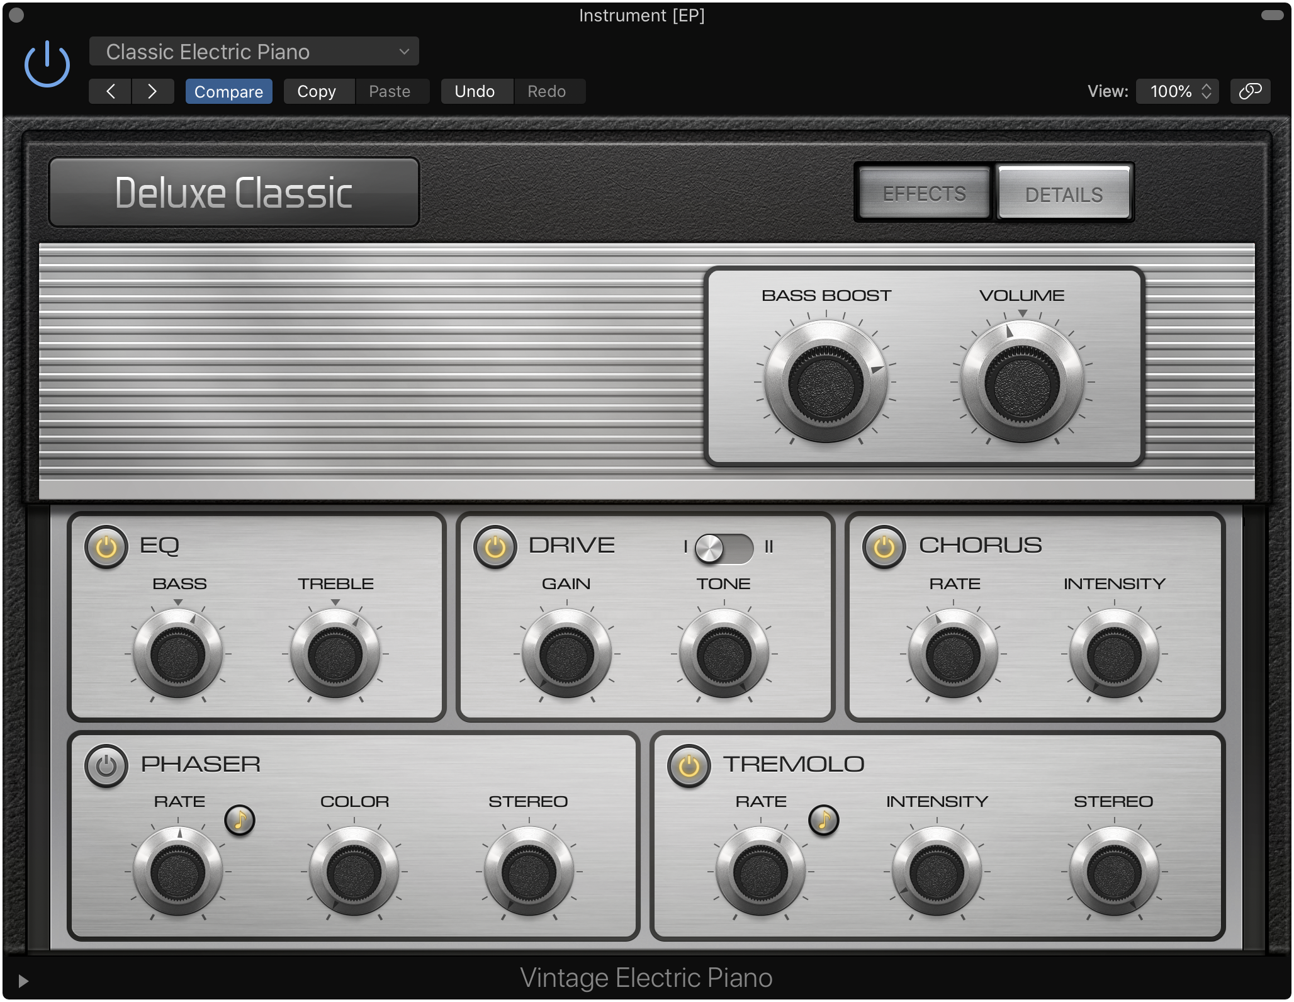The width and height of the screenshot is (1294, 1002).
Task: Click the Tremolo Rate knob
Action: tap(761, 872)
